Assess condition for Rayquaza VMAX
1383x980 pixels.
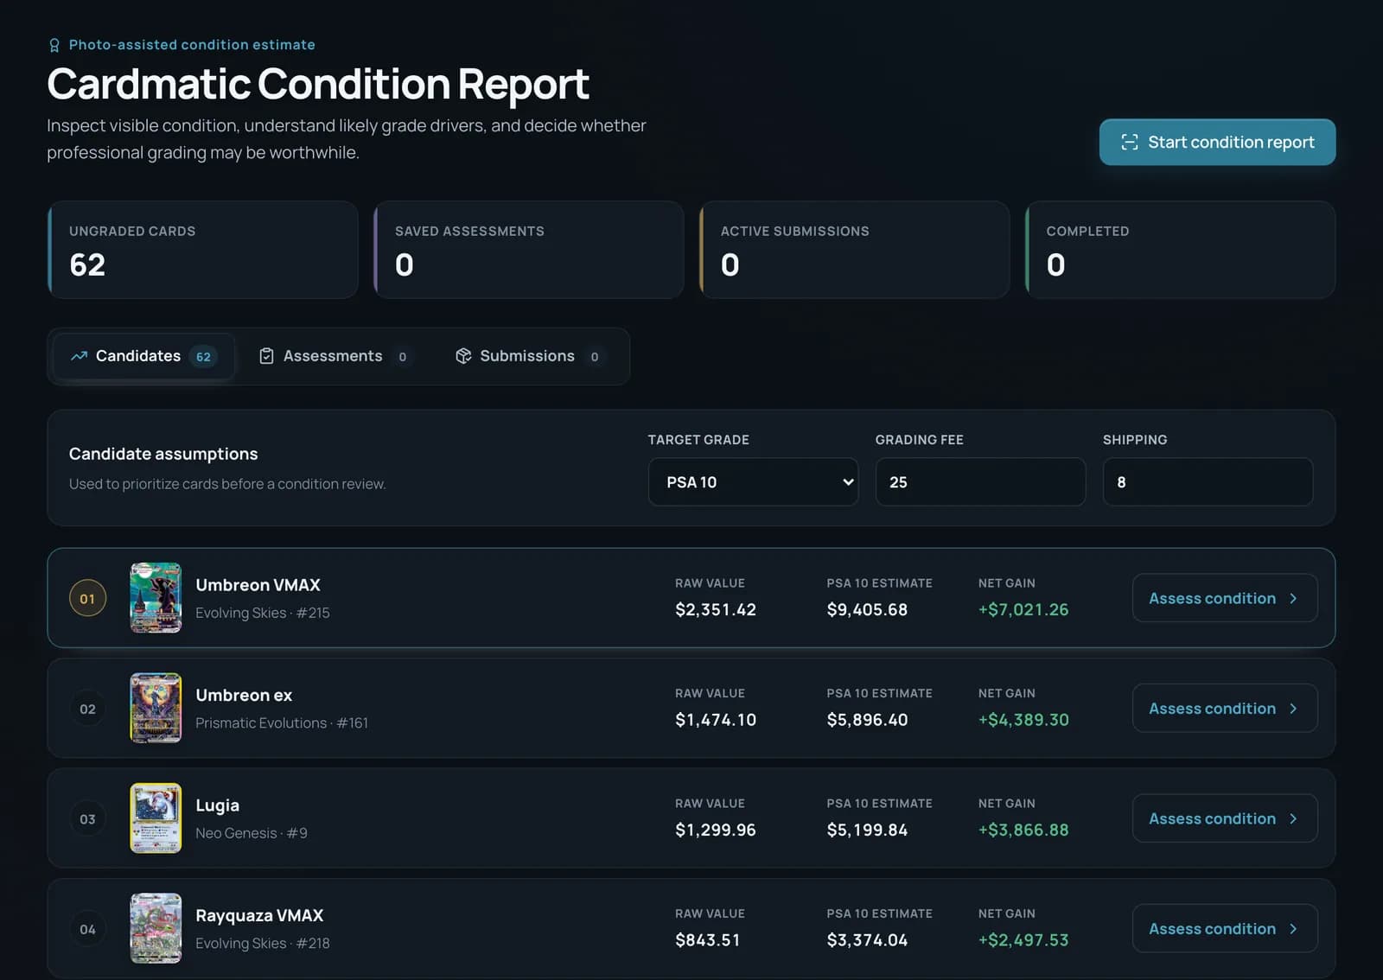click(1225, 929)
